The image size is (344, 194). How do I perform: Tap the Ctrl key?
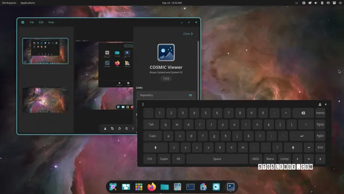point(150,159)
